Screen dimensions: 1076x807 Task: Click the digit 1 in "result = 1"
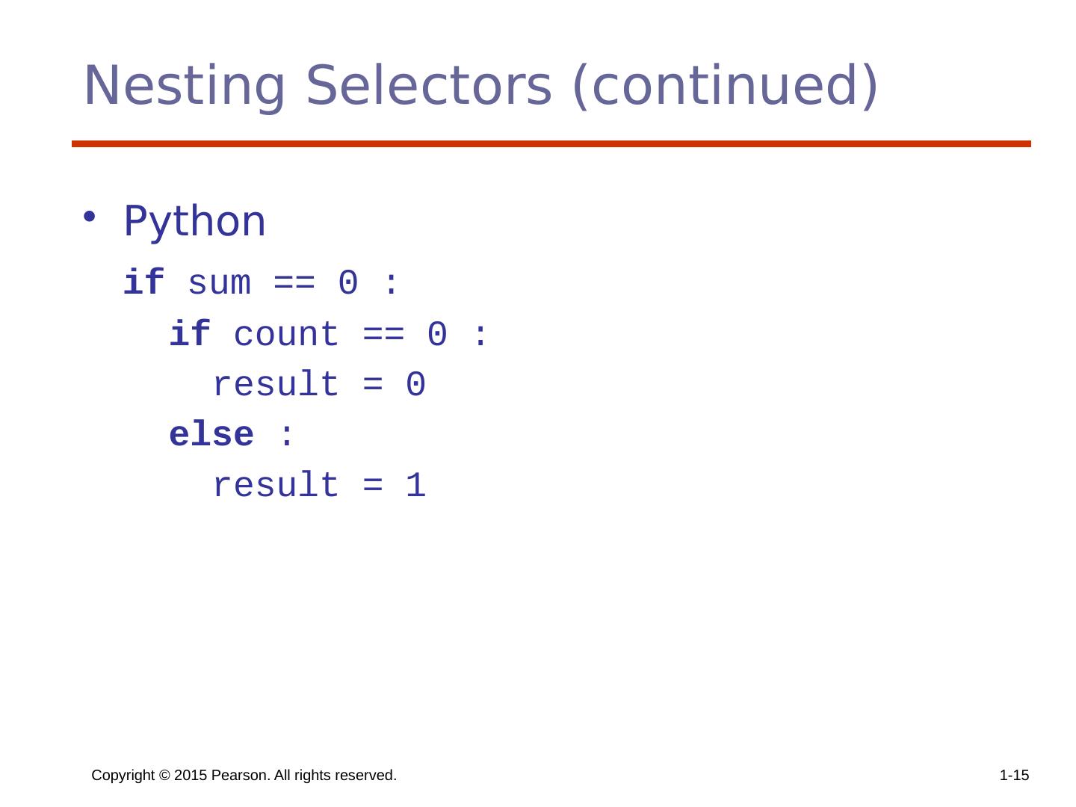tap(415, 485)
